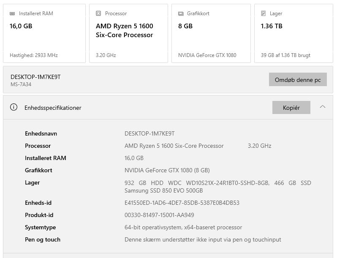
Task: Click the Enhedsspecifikationer section title
Action: click(53, 108)
